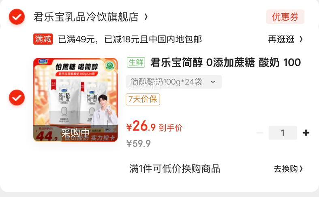Screen dimensions: 319x197
Task: Deselect the 简醇酸奶 product checkbox
Action: coord(17,97)
